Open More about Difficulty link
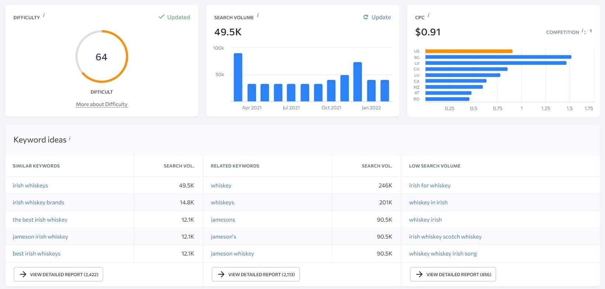605x289 pixels. tap(102, 104)
